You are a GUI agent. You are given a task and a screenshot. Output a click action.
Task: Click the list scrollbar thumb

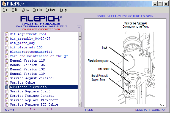pyautogui.click(x=80, y=38)
